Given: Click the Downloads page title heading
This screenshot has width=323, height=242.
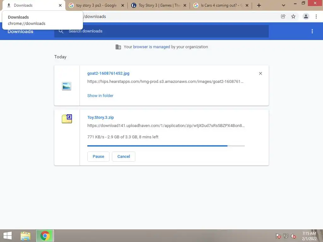Looking at the screenshot, I should pos(21,32).
